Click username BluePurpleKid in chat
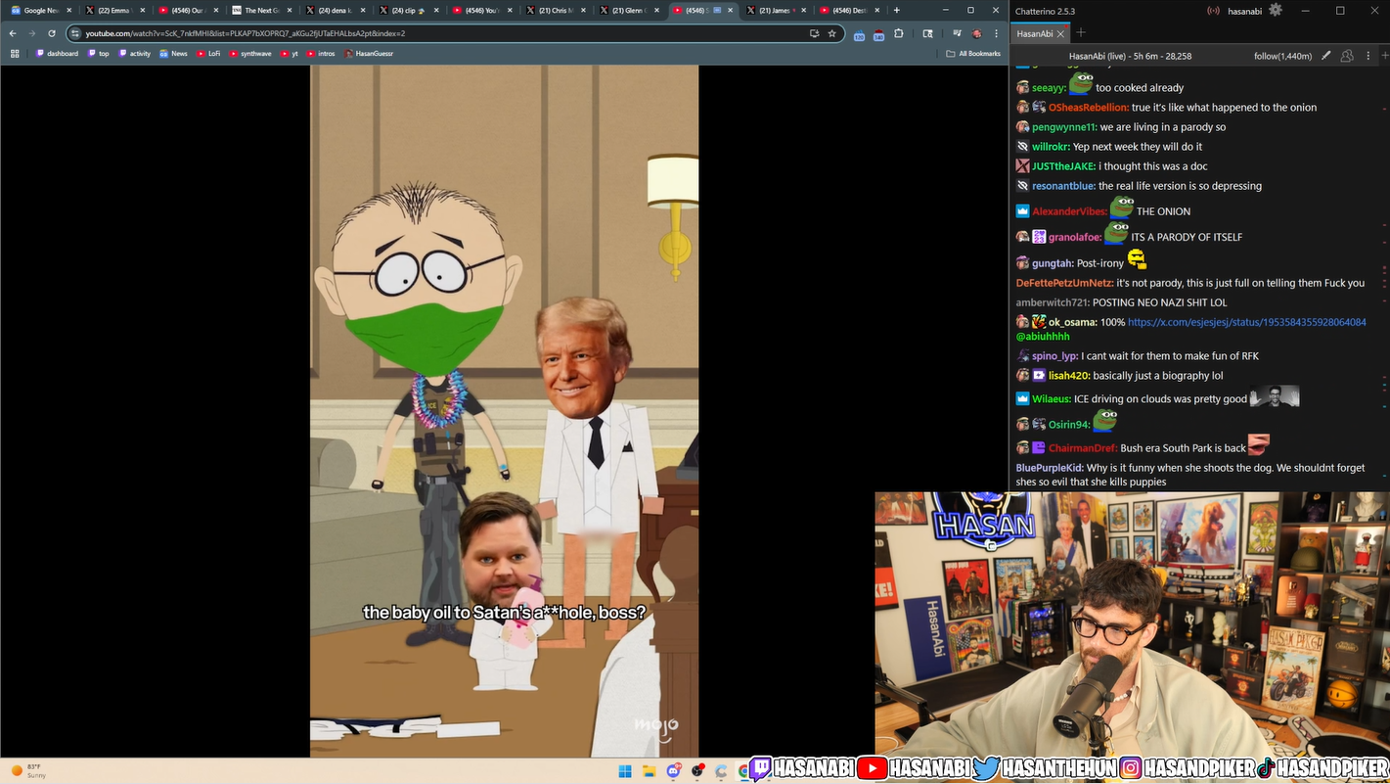The height and width of the screenshot is (784, 1390). [1049, 468]
